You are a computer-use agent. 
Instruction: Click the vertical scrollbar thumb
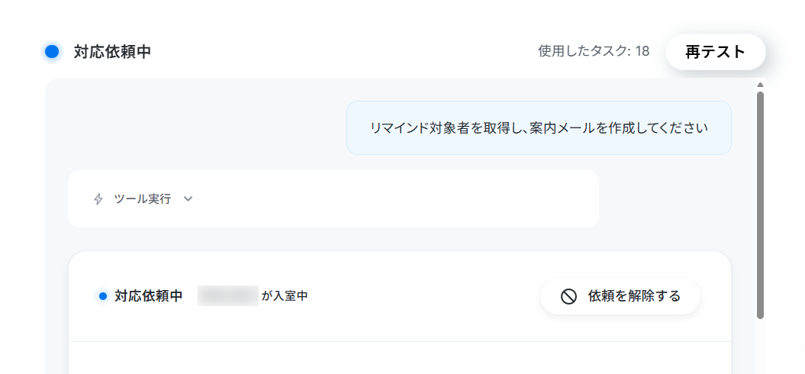[x=760, y=205]
